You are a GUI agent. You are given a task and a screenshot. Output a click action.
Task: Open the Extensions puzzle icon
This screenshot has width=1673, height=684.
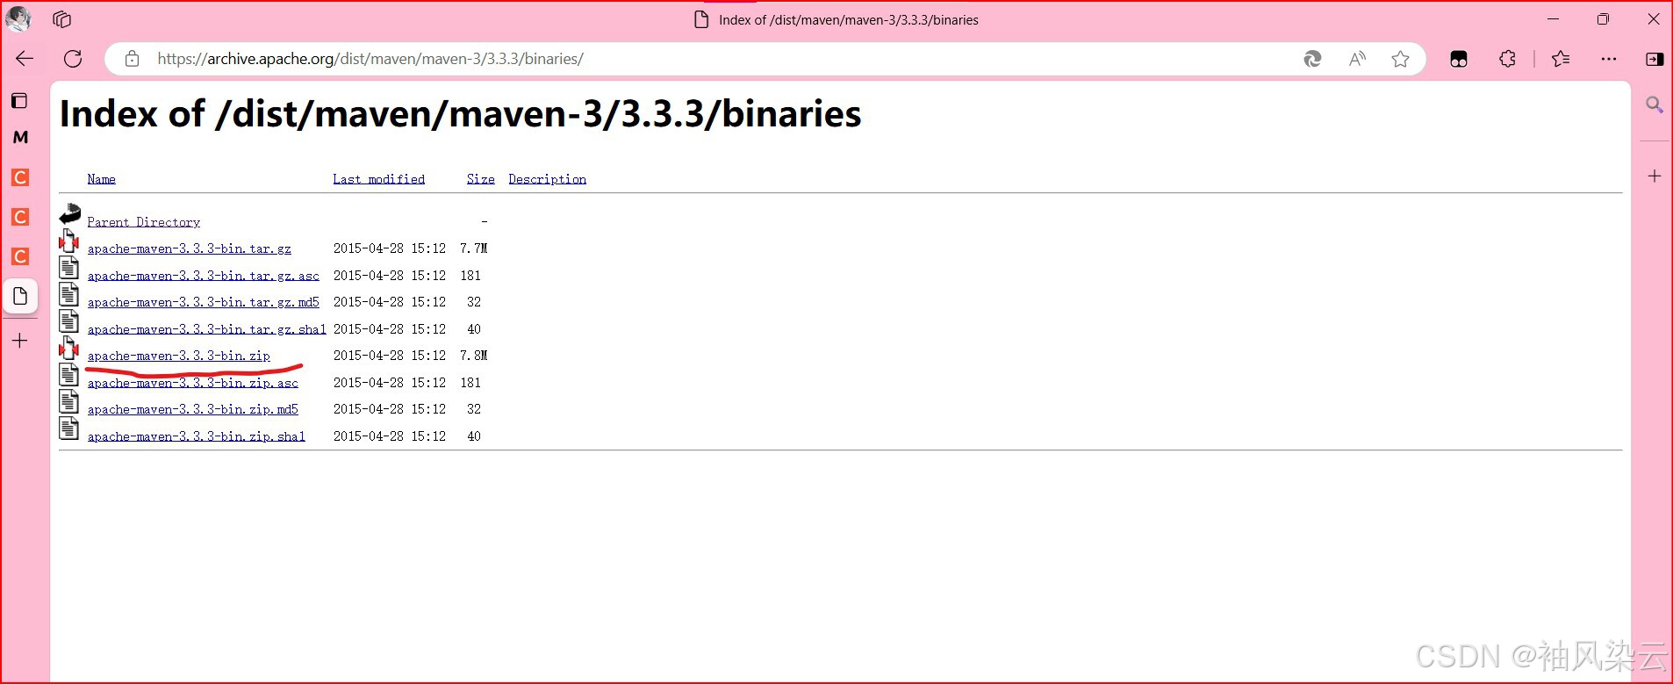click(x=1507, y=59)
